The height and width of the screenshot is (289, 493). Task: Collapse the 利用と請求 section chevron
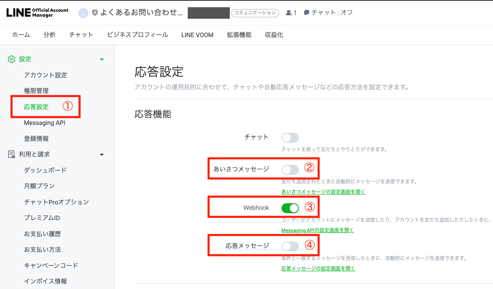coord(101,154)
